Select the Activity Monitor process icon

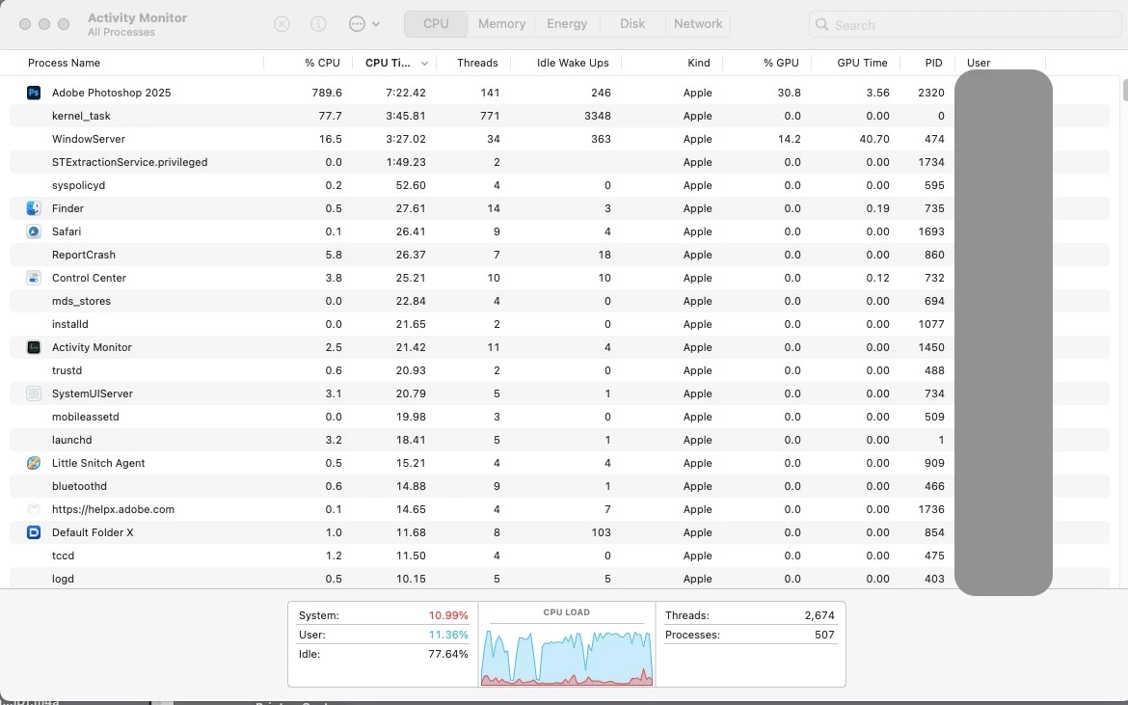click(33, 347)
